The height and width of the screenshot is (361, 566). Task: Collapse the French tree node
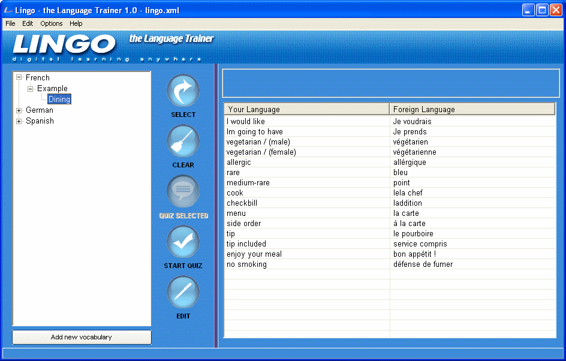point(19,77)
